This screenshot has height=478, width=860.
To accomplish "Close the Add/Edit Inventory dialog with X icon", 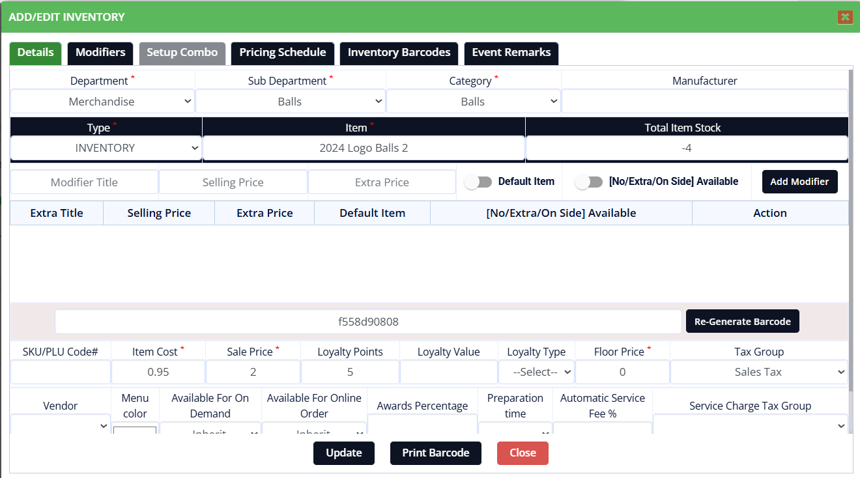I will pyautogui.click(x=845, y=17).
